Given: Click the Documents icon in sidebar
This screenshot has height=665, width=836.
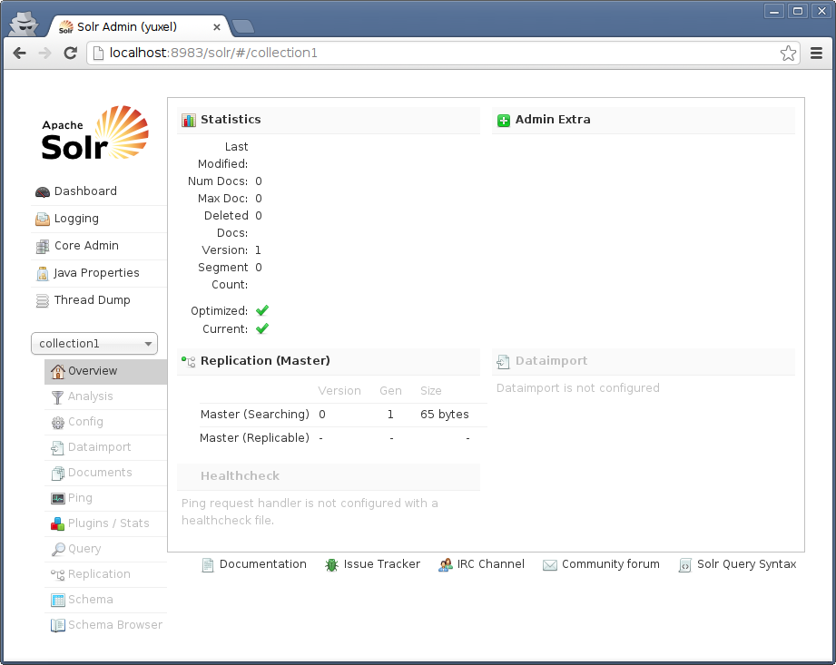Looking at the screenshot, I should [x=57, y=474].
